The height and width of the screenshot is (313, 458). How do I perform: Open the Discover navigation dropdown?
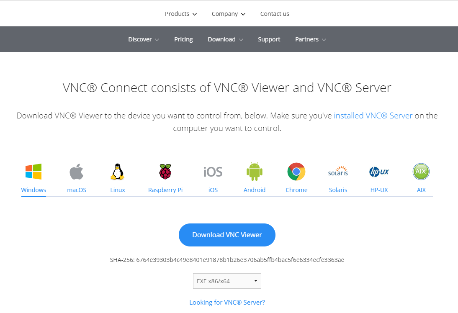point(144,39)
